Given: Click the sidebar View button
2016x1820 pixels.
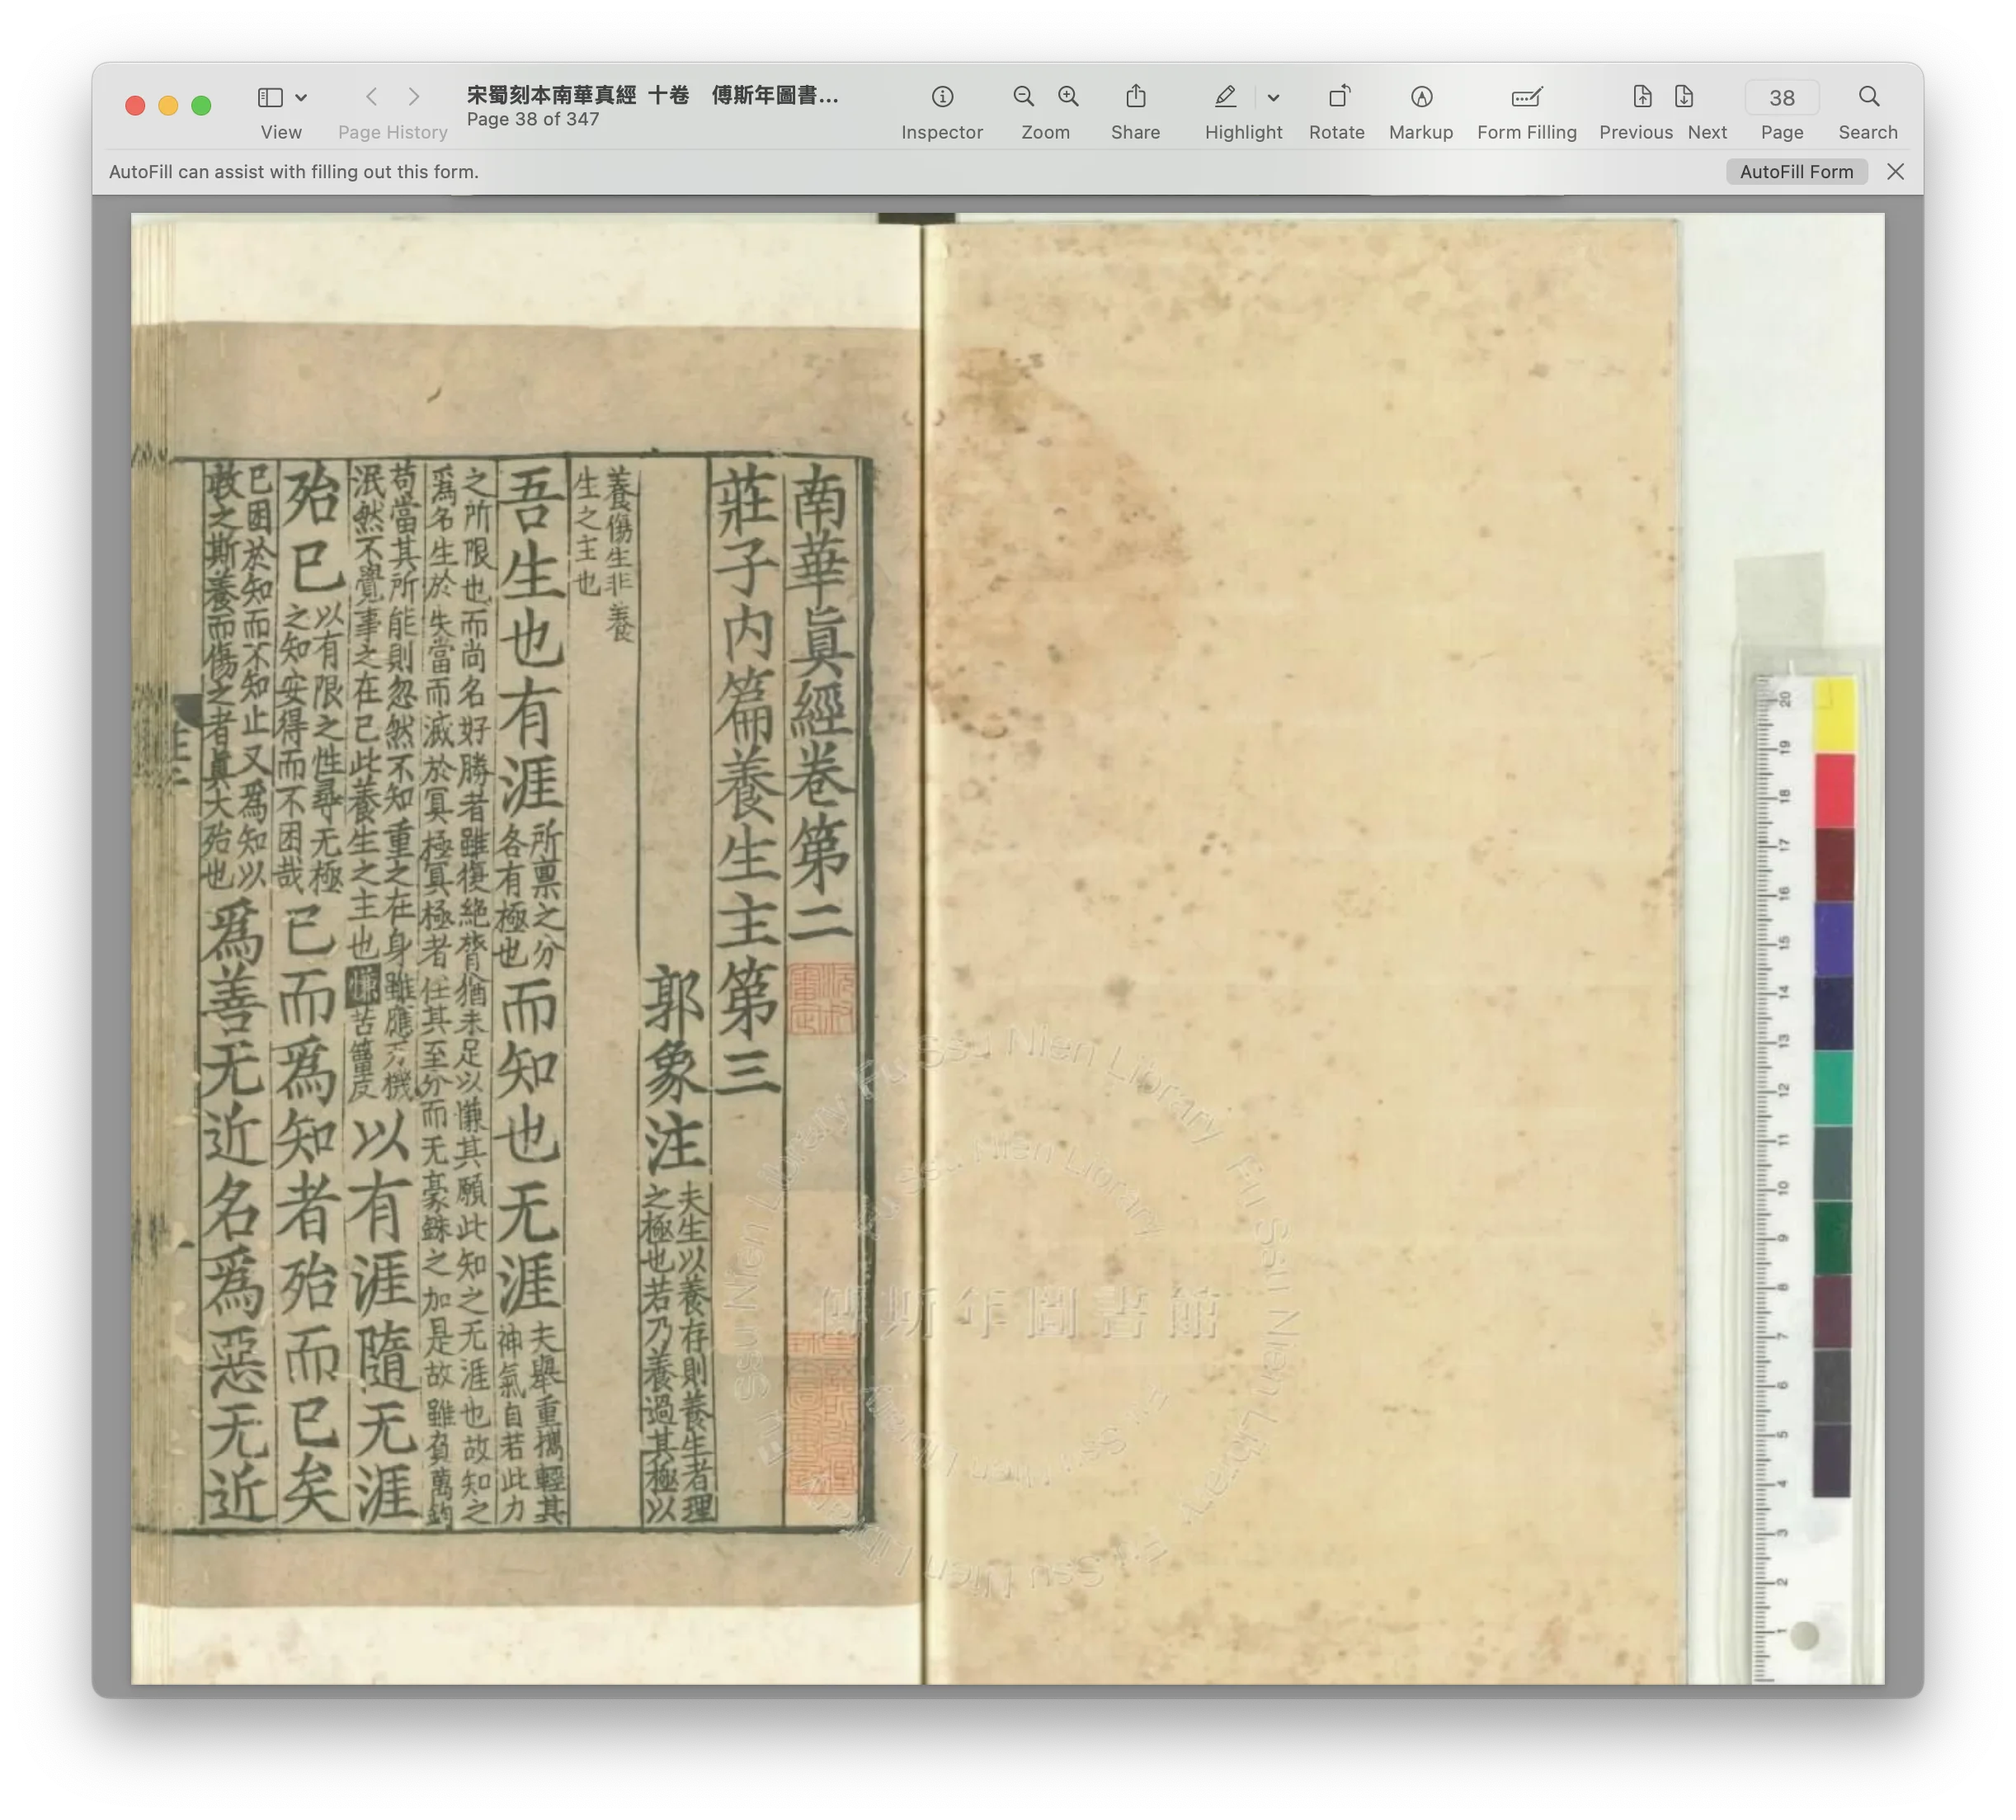Looking at the screenshot, I should pyautogui.click(x=270, y=98).
